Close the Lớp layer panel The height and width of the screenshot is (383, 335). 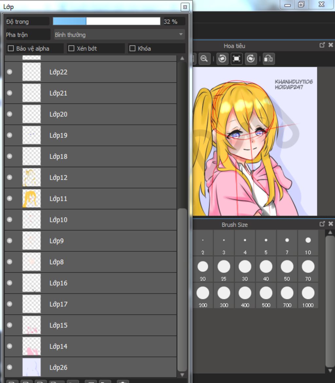pyautogui.click(x=185, y=7)
